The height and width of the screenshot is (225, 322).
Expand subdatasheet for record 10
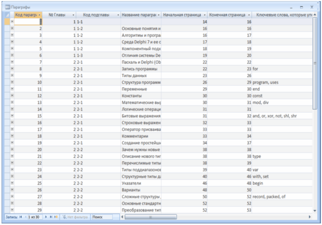(11, 82)
